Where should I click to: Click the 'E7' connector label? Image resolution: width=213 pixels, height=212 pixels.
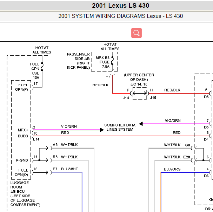108,77
